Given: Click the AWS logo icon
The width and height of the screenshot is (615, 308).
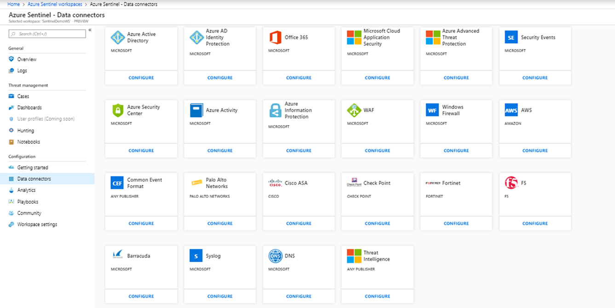Looking at the screenshot, I should (x=511, y=110).
